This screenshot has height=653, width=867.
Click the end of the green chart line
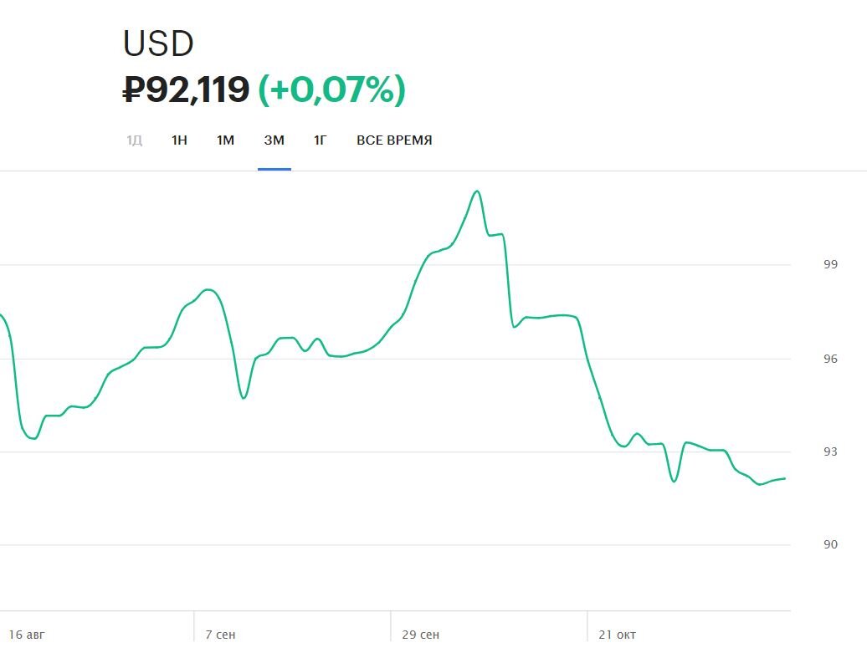[x=784, y=478]
